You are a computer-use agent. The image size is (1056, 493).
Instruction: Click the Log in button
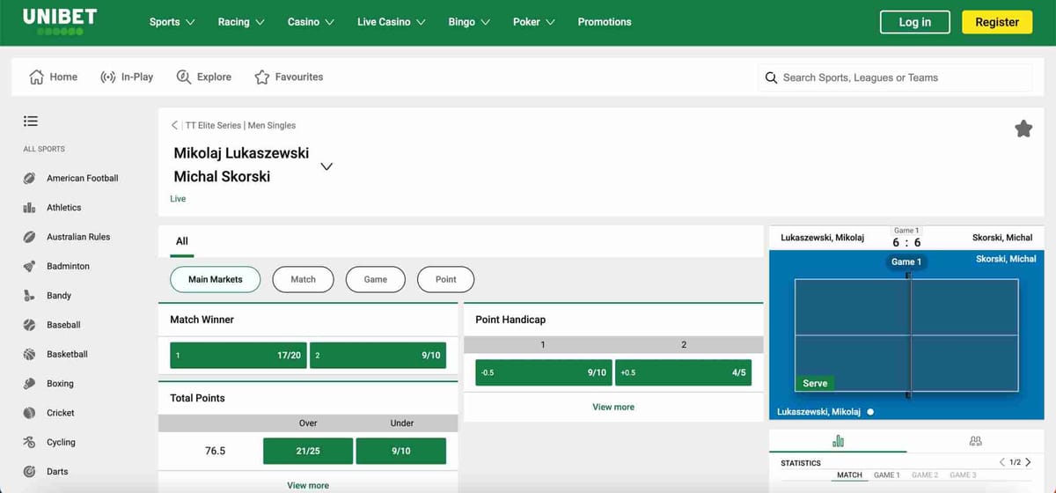(x=915, y=22)
